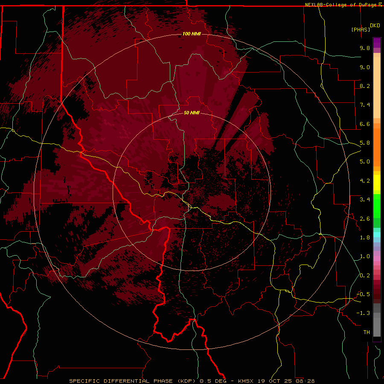This screenshot has width=384, height=384.
Task: Click the 5.8 color scale value
Action: [365, 143]
